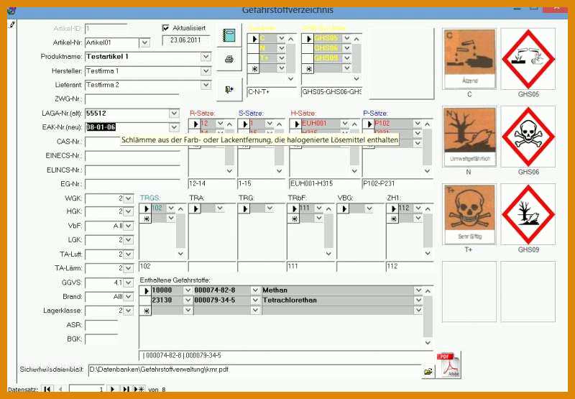The image size is (575, 399).
Task: Select the LAGA value 55512
Action: pyautogui.click(x=127, y=114)
